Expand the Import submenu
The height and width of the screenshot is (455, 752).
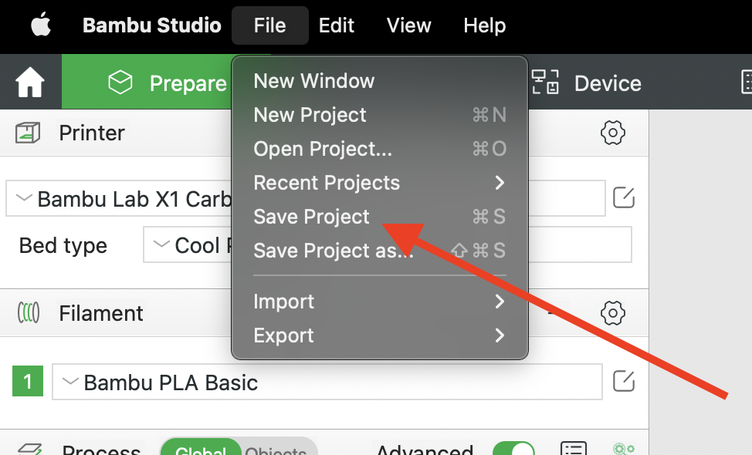click(283, 302)
